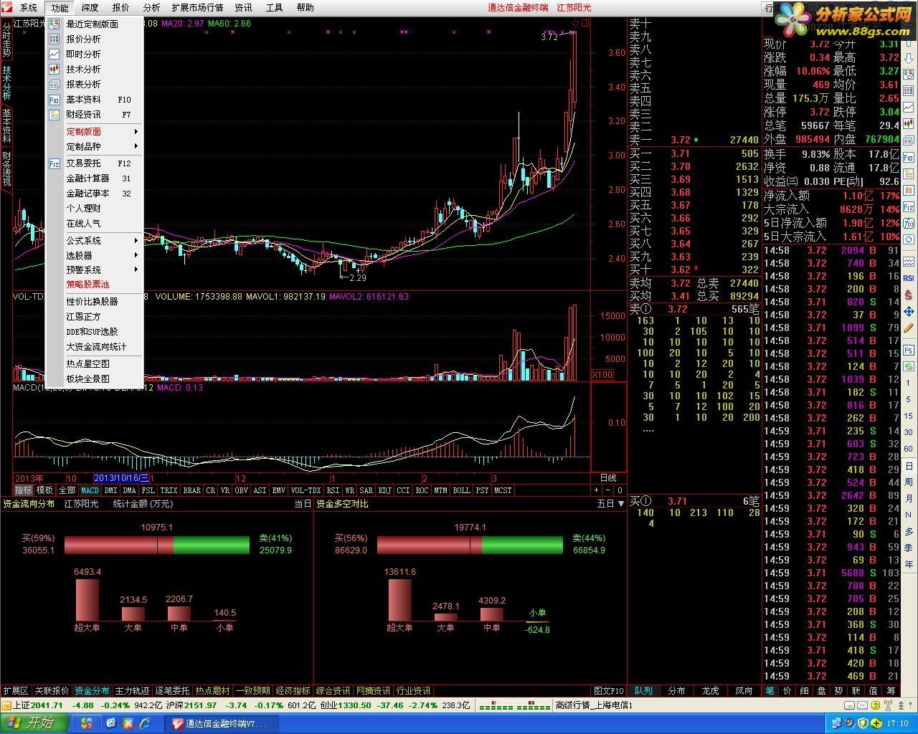The image size is (918, 734).
Task: Switch to VOL-TDX indicator tab
Action: pos(306,490)
